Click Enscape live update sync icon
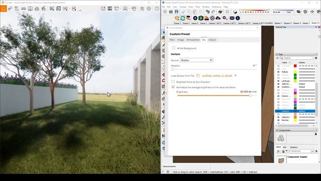The image size is (321, 181). (183, 18)
